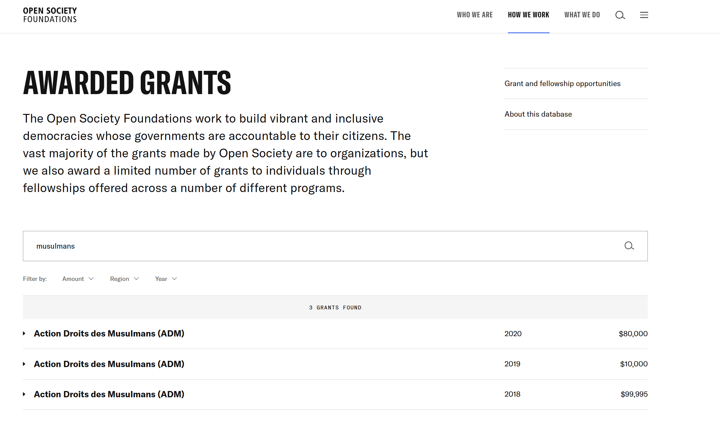This screenshot has width=720, height=432.
Task: Expand the 2018 ADM grant row
Action: coord(24,394)
